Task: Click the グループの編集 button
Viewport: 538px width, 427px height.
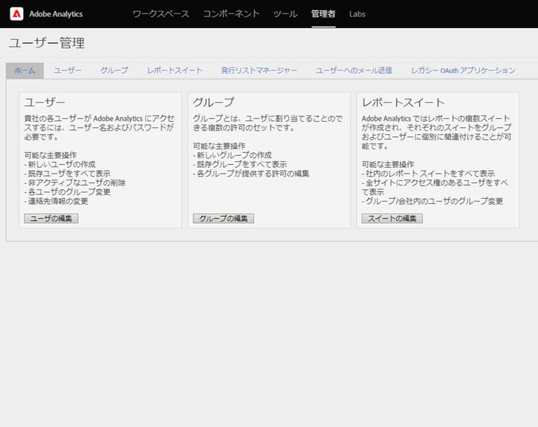Action: pyautogui.click(x=223, y=218)
